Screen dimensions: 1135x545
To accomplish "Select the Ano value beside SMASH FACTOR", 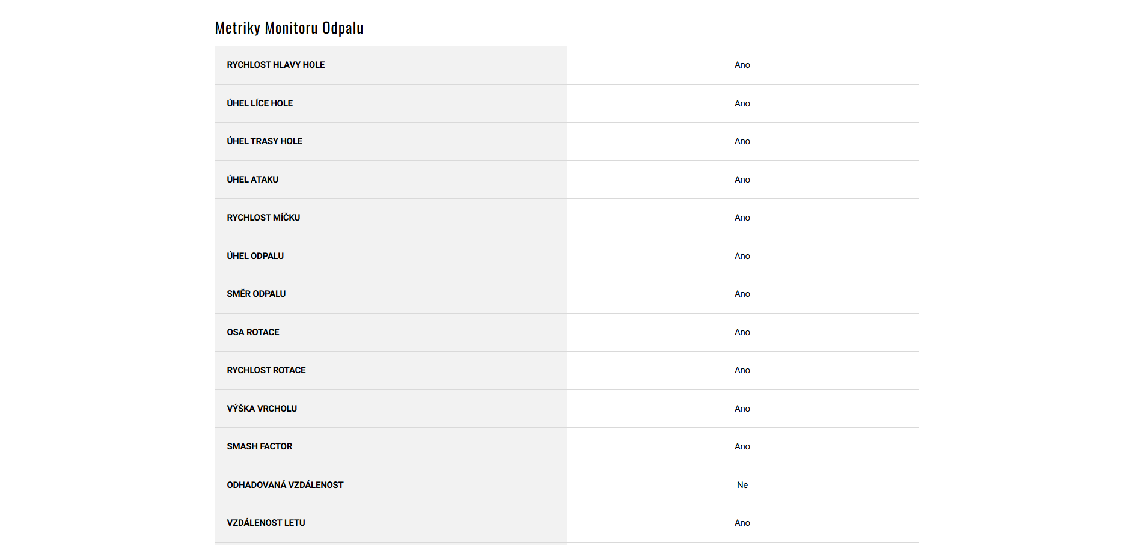I will click(742, 446).
